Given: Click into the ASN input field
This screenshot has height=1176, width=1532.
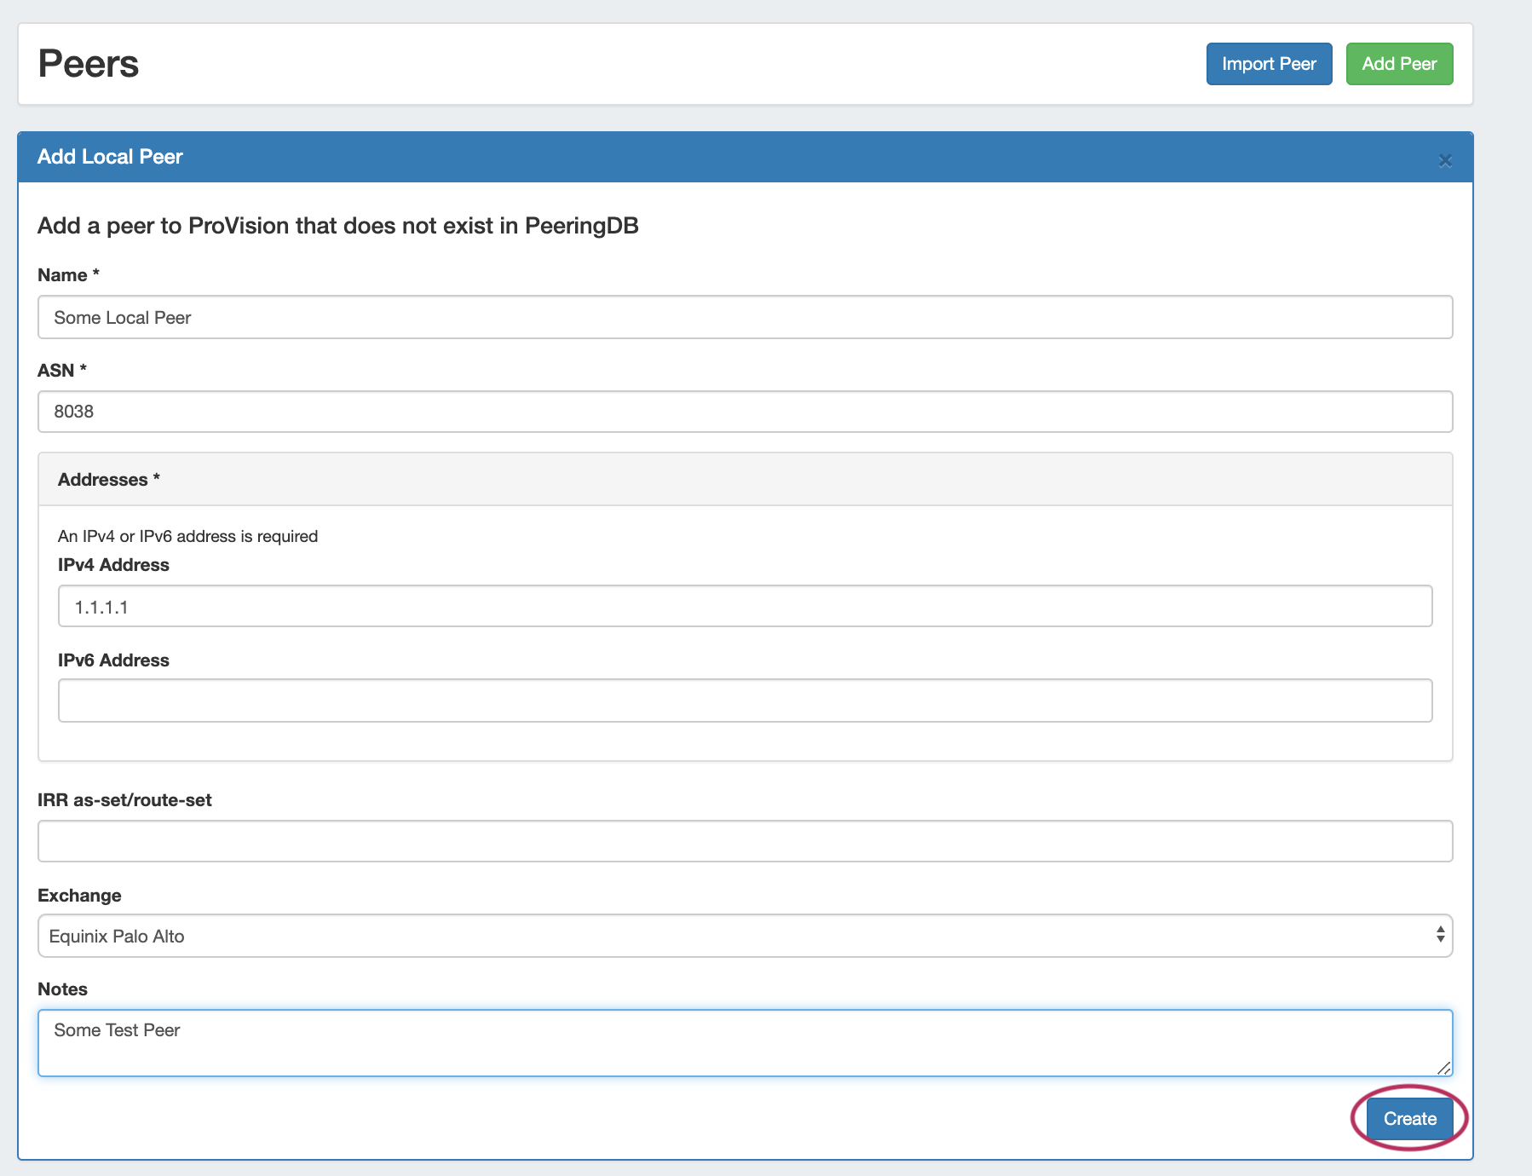Looking at the screenshot, I should click(x=744, y=412).
